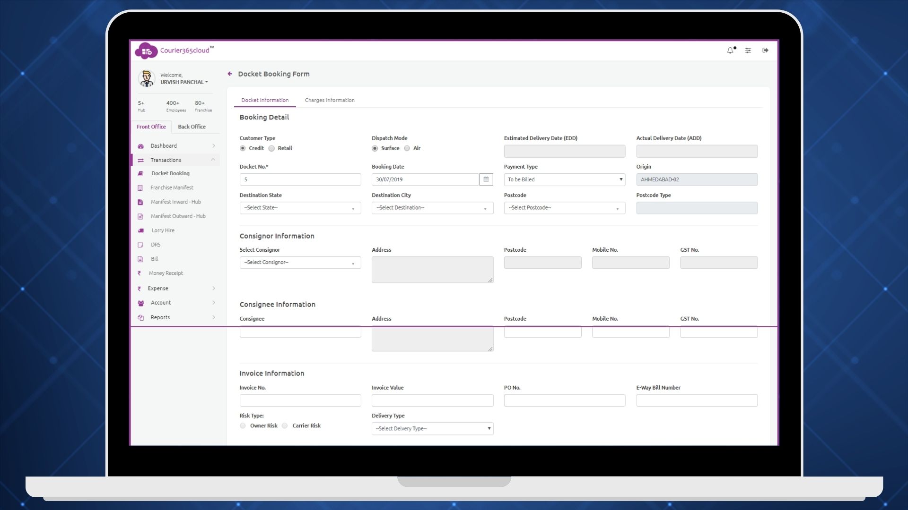The image size is (908, 510).
Task: Click the user avatar picture
Action: click(x=147, y=78)
